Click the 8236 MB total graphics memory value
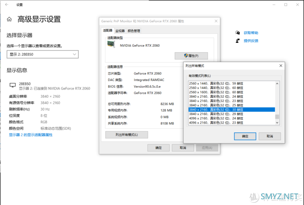The image size is (304, 205). [167, 104]
